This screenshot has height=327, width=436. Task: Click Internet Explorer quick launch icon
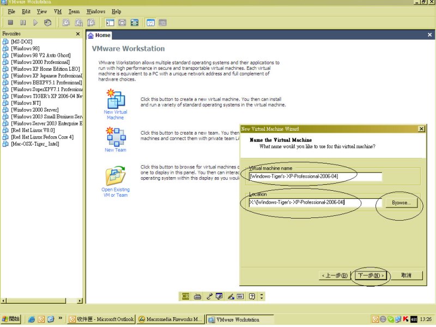32,319
